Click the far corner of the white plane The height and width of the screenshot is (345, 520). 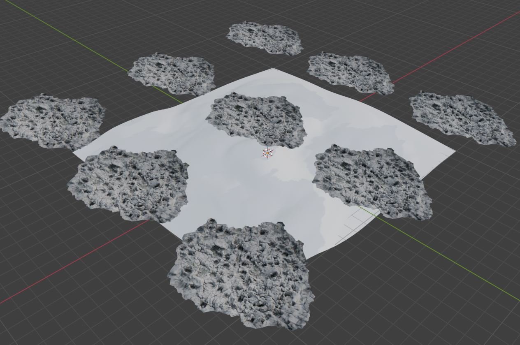pos(273,69)
